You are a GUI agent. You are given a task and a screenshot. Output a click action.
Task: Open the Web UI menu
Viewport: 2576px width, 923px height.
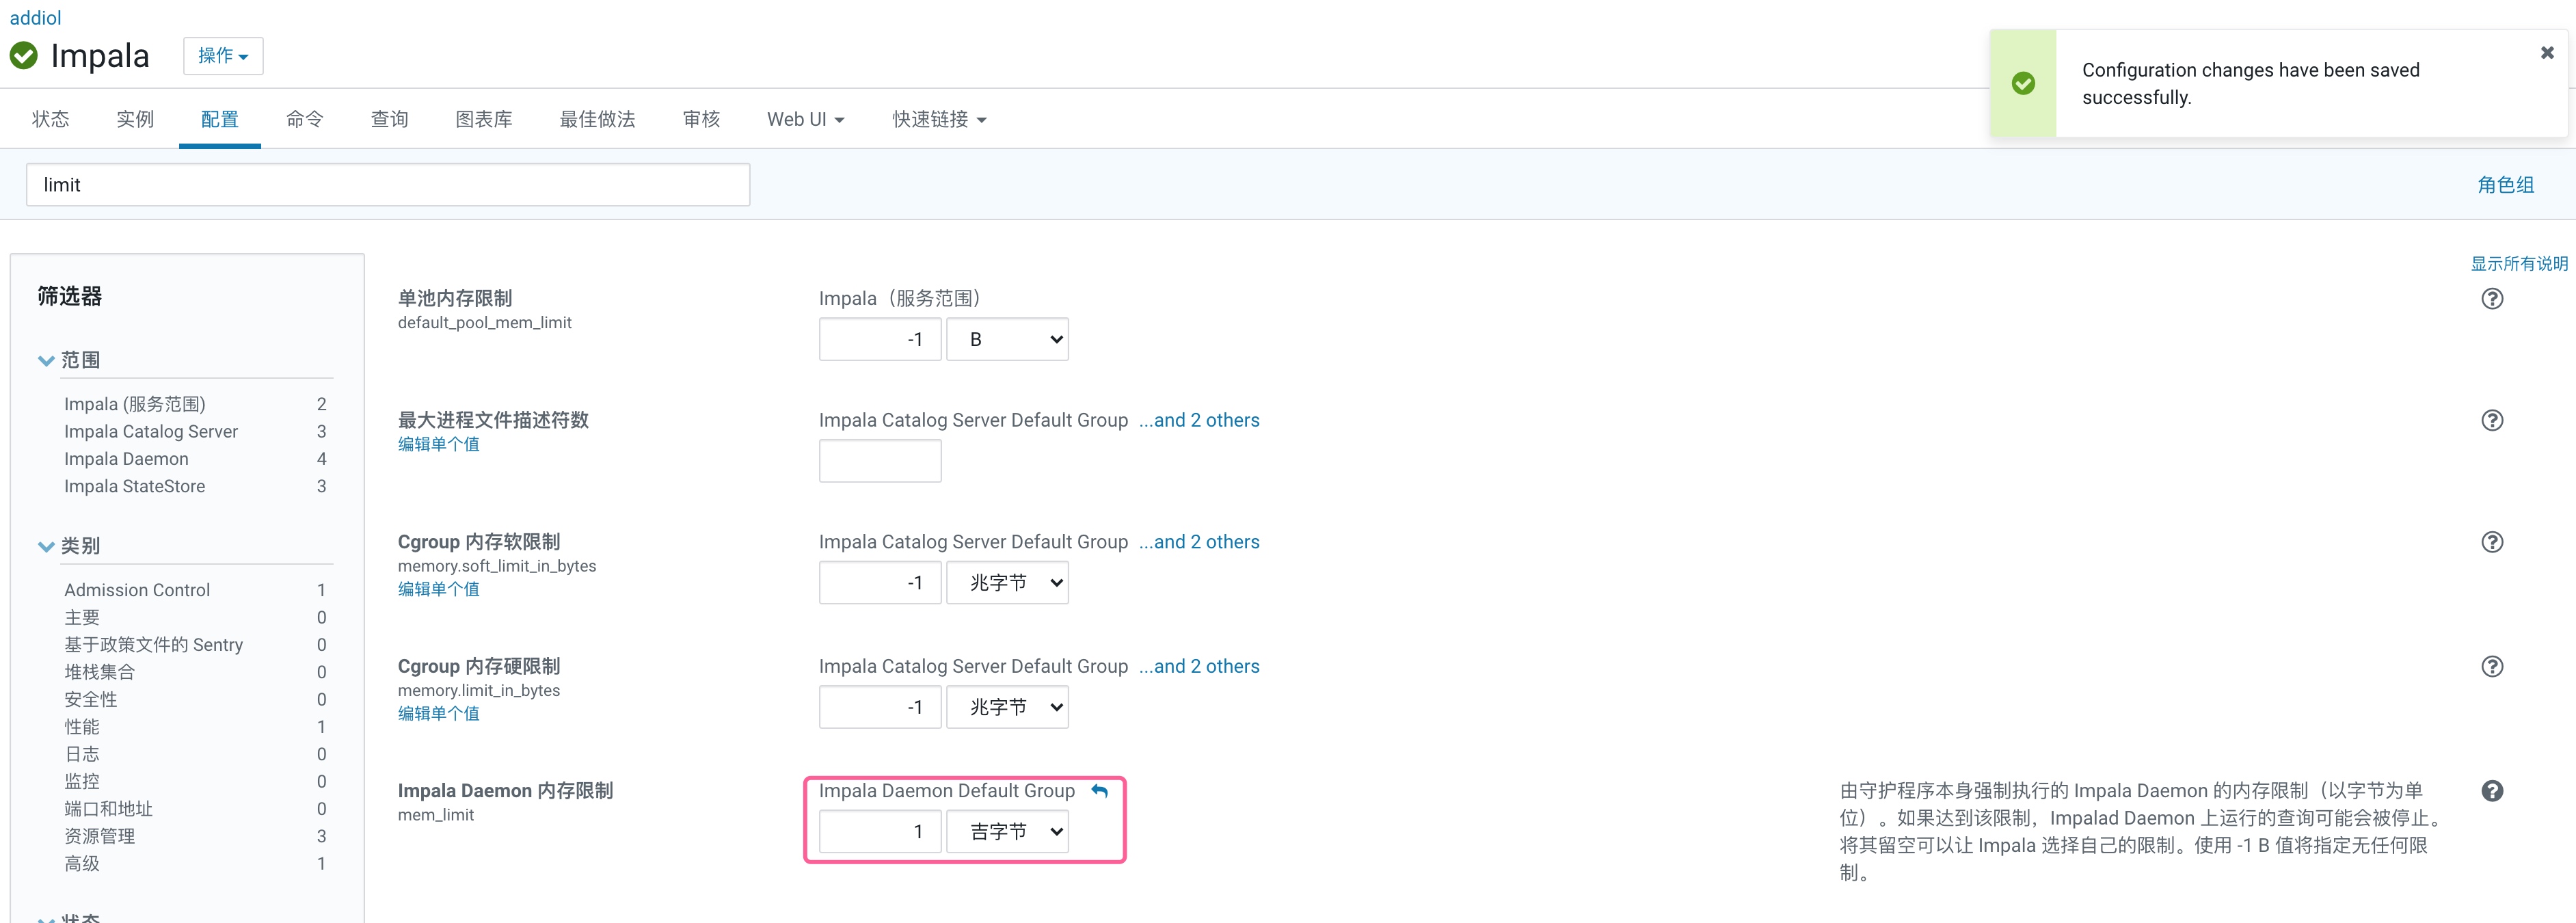point(805,120)
